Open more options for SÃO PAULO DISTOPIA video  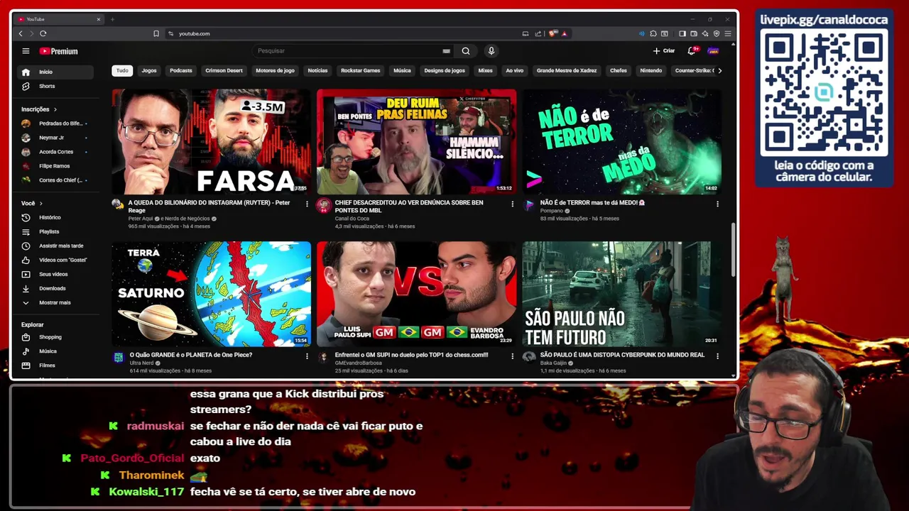717,356
